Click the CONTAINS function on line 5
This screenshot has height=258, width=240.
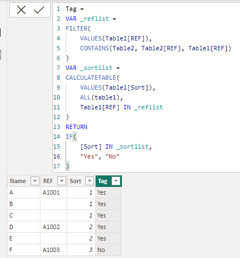95,48
